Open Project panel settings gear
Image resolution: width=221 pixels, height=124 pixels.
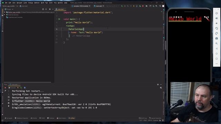coord(50,9)
